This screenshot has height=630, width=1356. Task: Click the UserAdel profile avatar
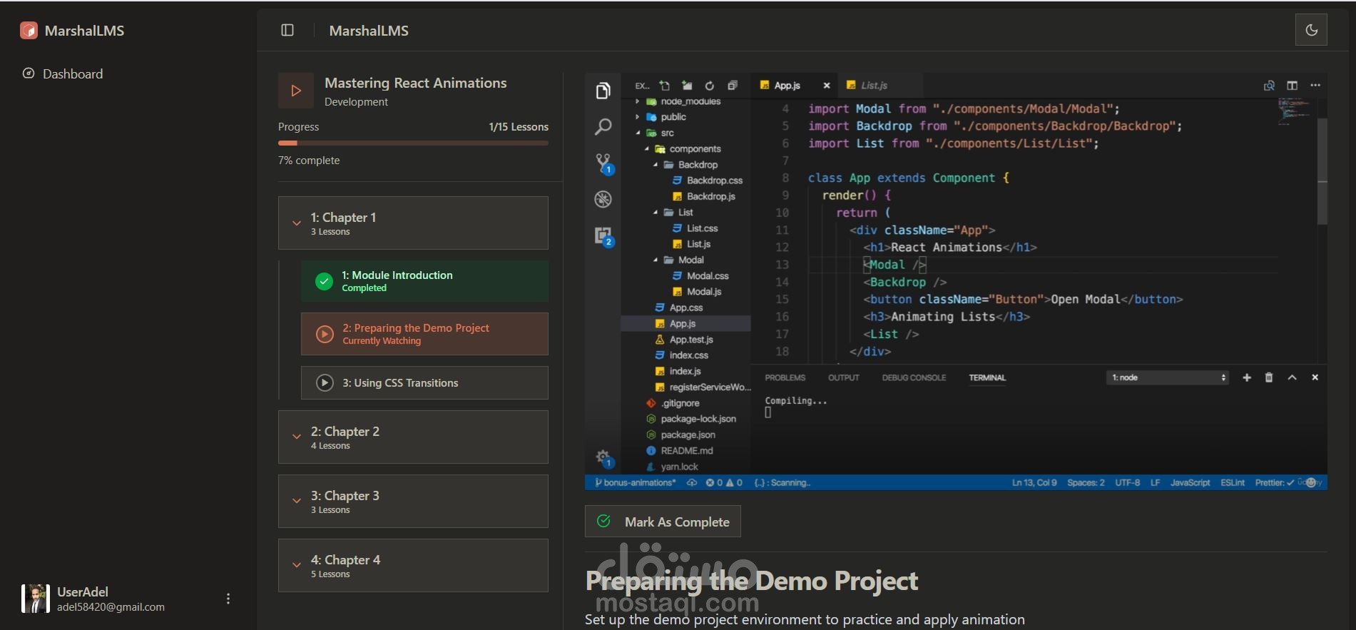(x=35, y=599)
